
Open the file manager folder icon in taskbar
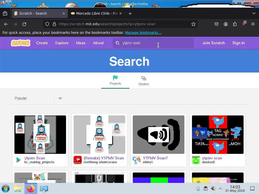17,188
